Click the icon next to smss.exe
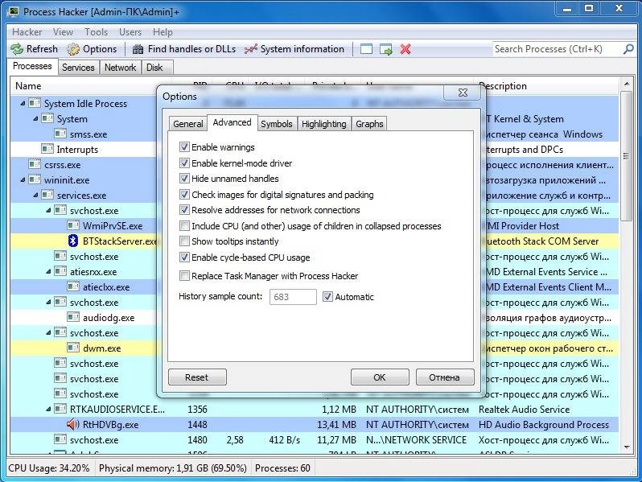Viewport: 642px width, 482px height. 60,134
